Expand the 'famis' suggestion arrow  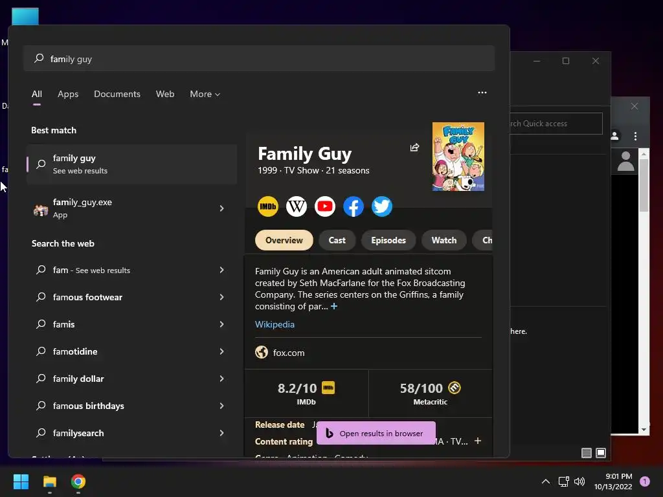click(221, 324)
